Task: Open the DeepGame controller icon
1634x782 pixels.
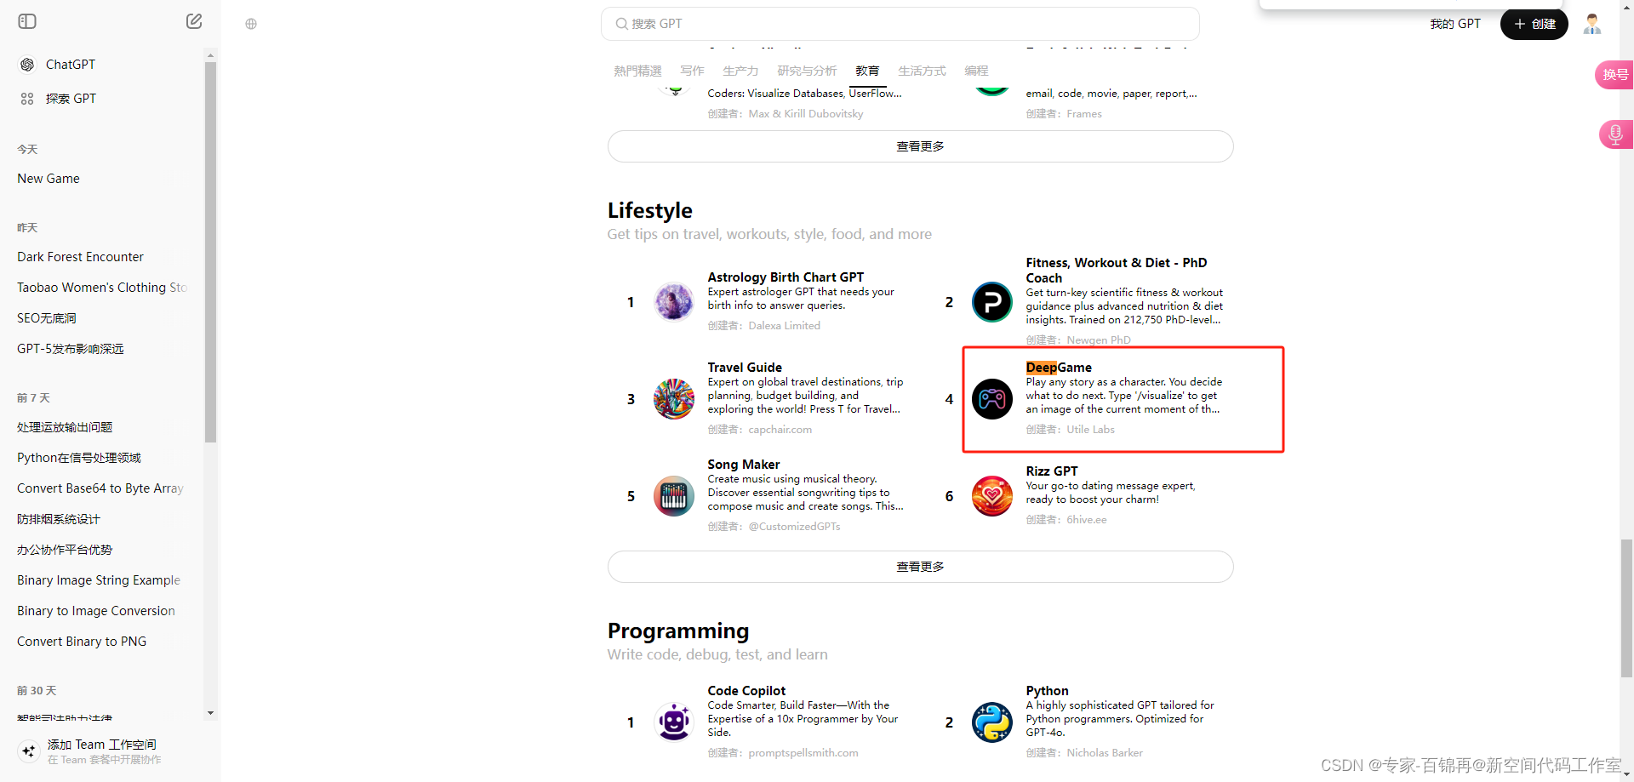Action: (x=992, y=399)
